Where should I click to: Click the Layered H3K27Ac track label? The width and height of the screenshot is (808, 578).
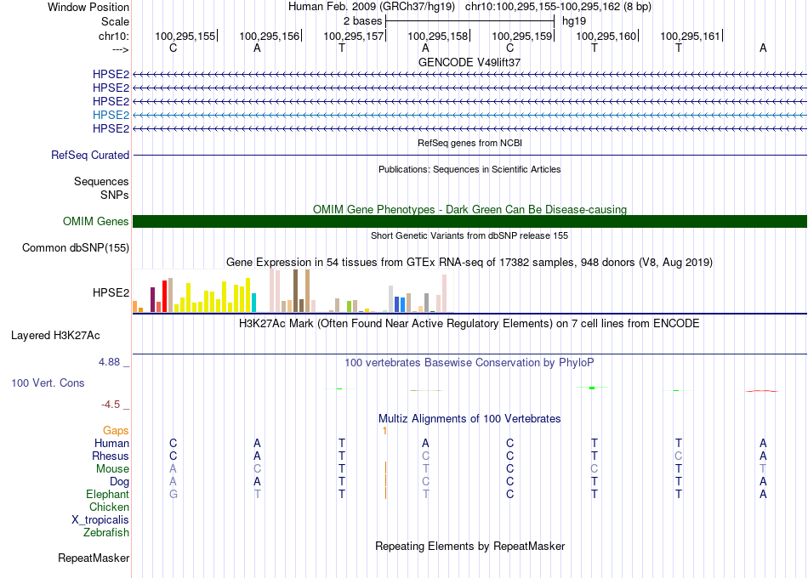pos(55,336)
